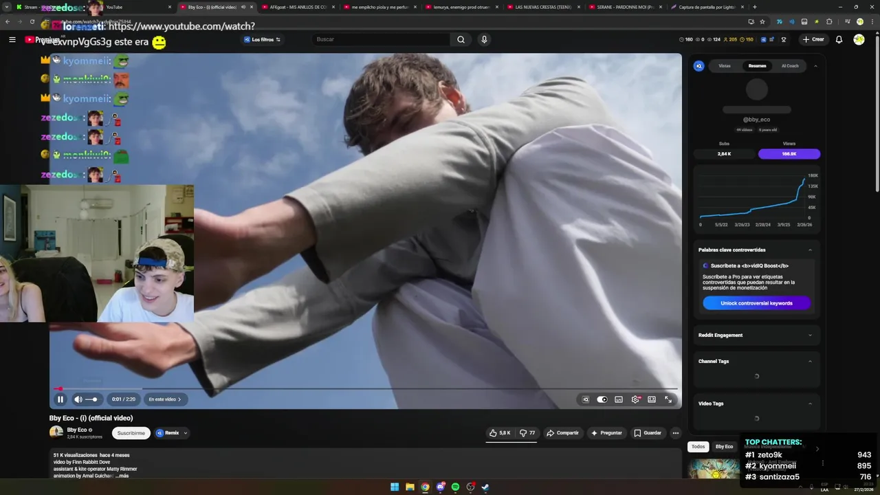This screenshot has height=495, width=880.
Task: Collapse the Video Tags section
Action: tap(810, 404)
